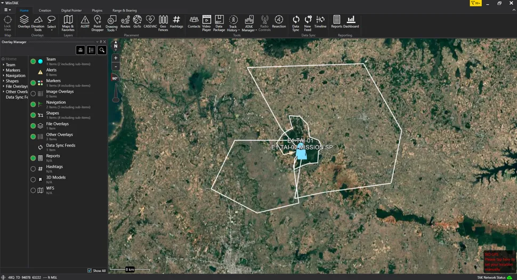Enable Image Overlays visibility
Screen dimensions: 517x280
click(x=33, y=94)
